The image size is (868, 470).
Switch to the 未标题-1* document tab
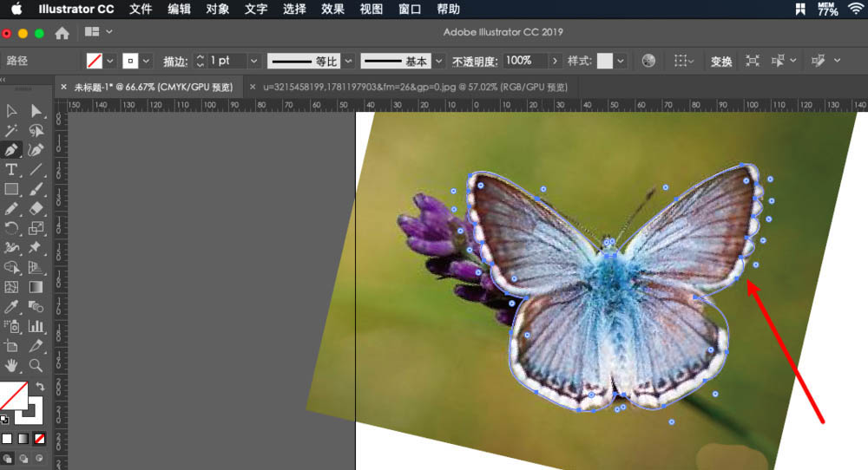(154, 87)
